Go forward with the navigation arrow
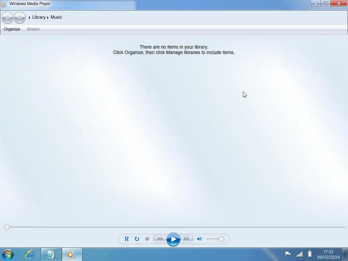 tap(20, 18)
